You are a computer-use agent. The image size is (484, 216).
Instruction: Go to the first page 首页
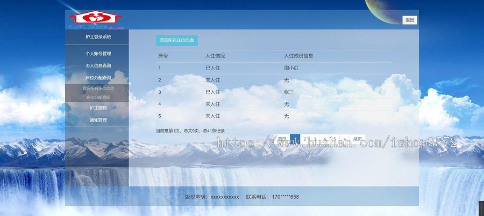coord(282,139)
